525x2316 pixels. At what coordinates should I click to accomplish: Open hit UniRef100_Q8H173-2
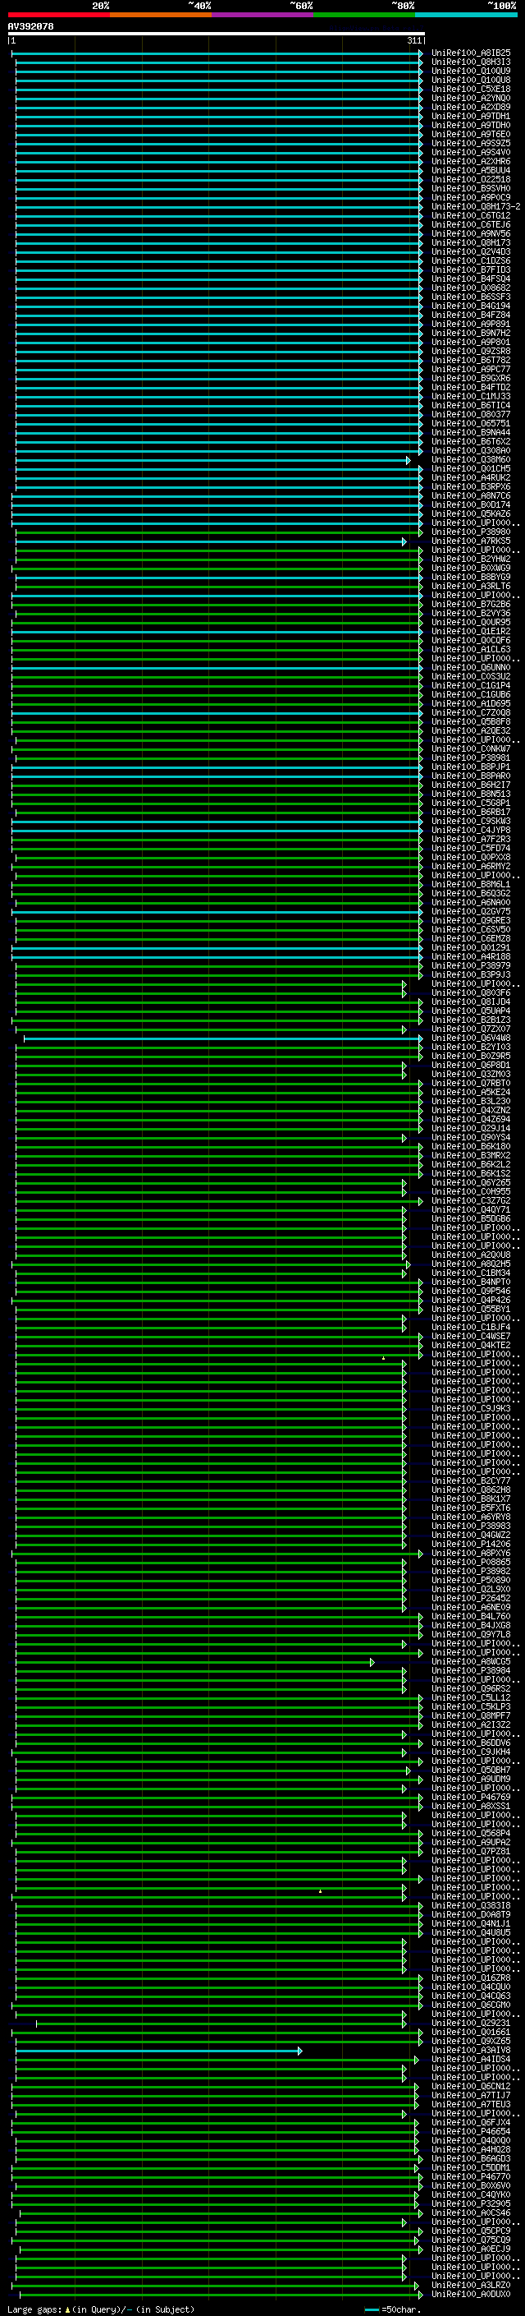pos(476,207)
